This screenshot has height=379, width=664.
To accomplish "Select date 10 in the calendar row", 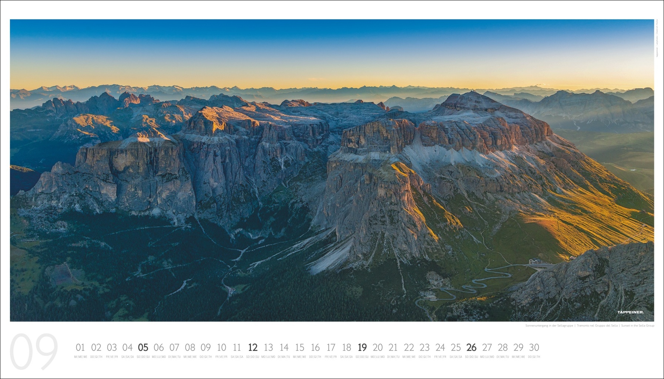I will (x=221, y=348).
